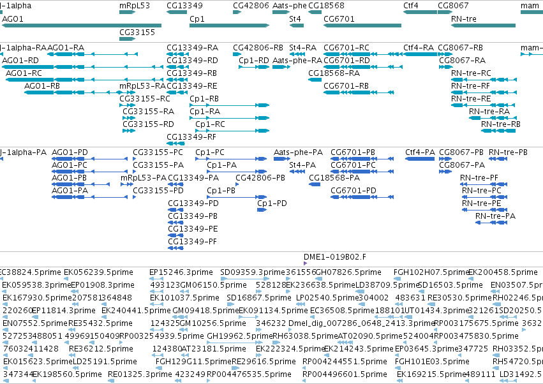The width and height of the screenshot is (543, 384).
Task: Select the mRpL53-PA protein label
Action: click(x=144, y=178)
